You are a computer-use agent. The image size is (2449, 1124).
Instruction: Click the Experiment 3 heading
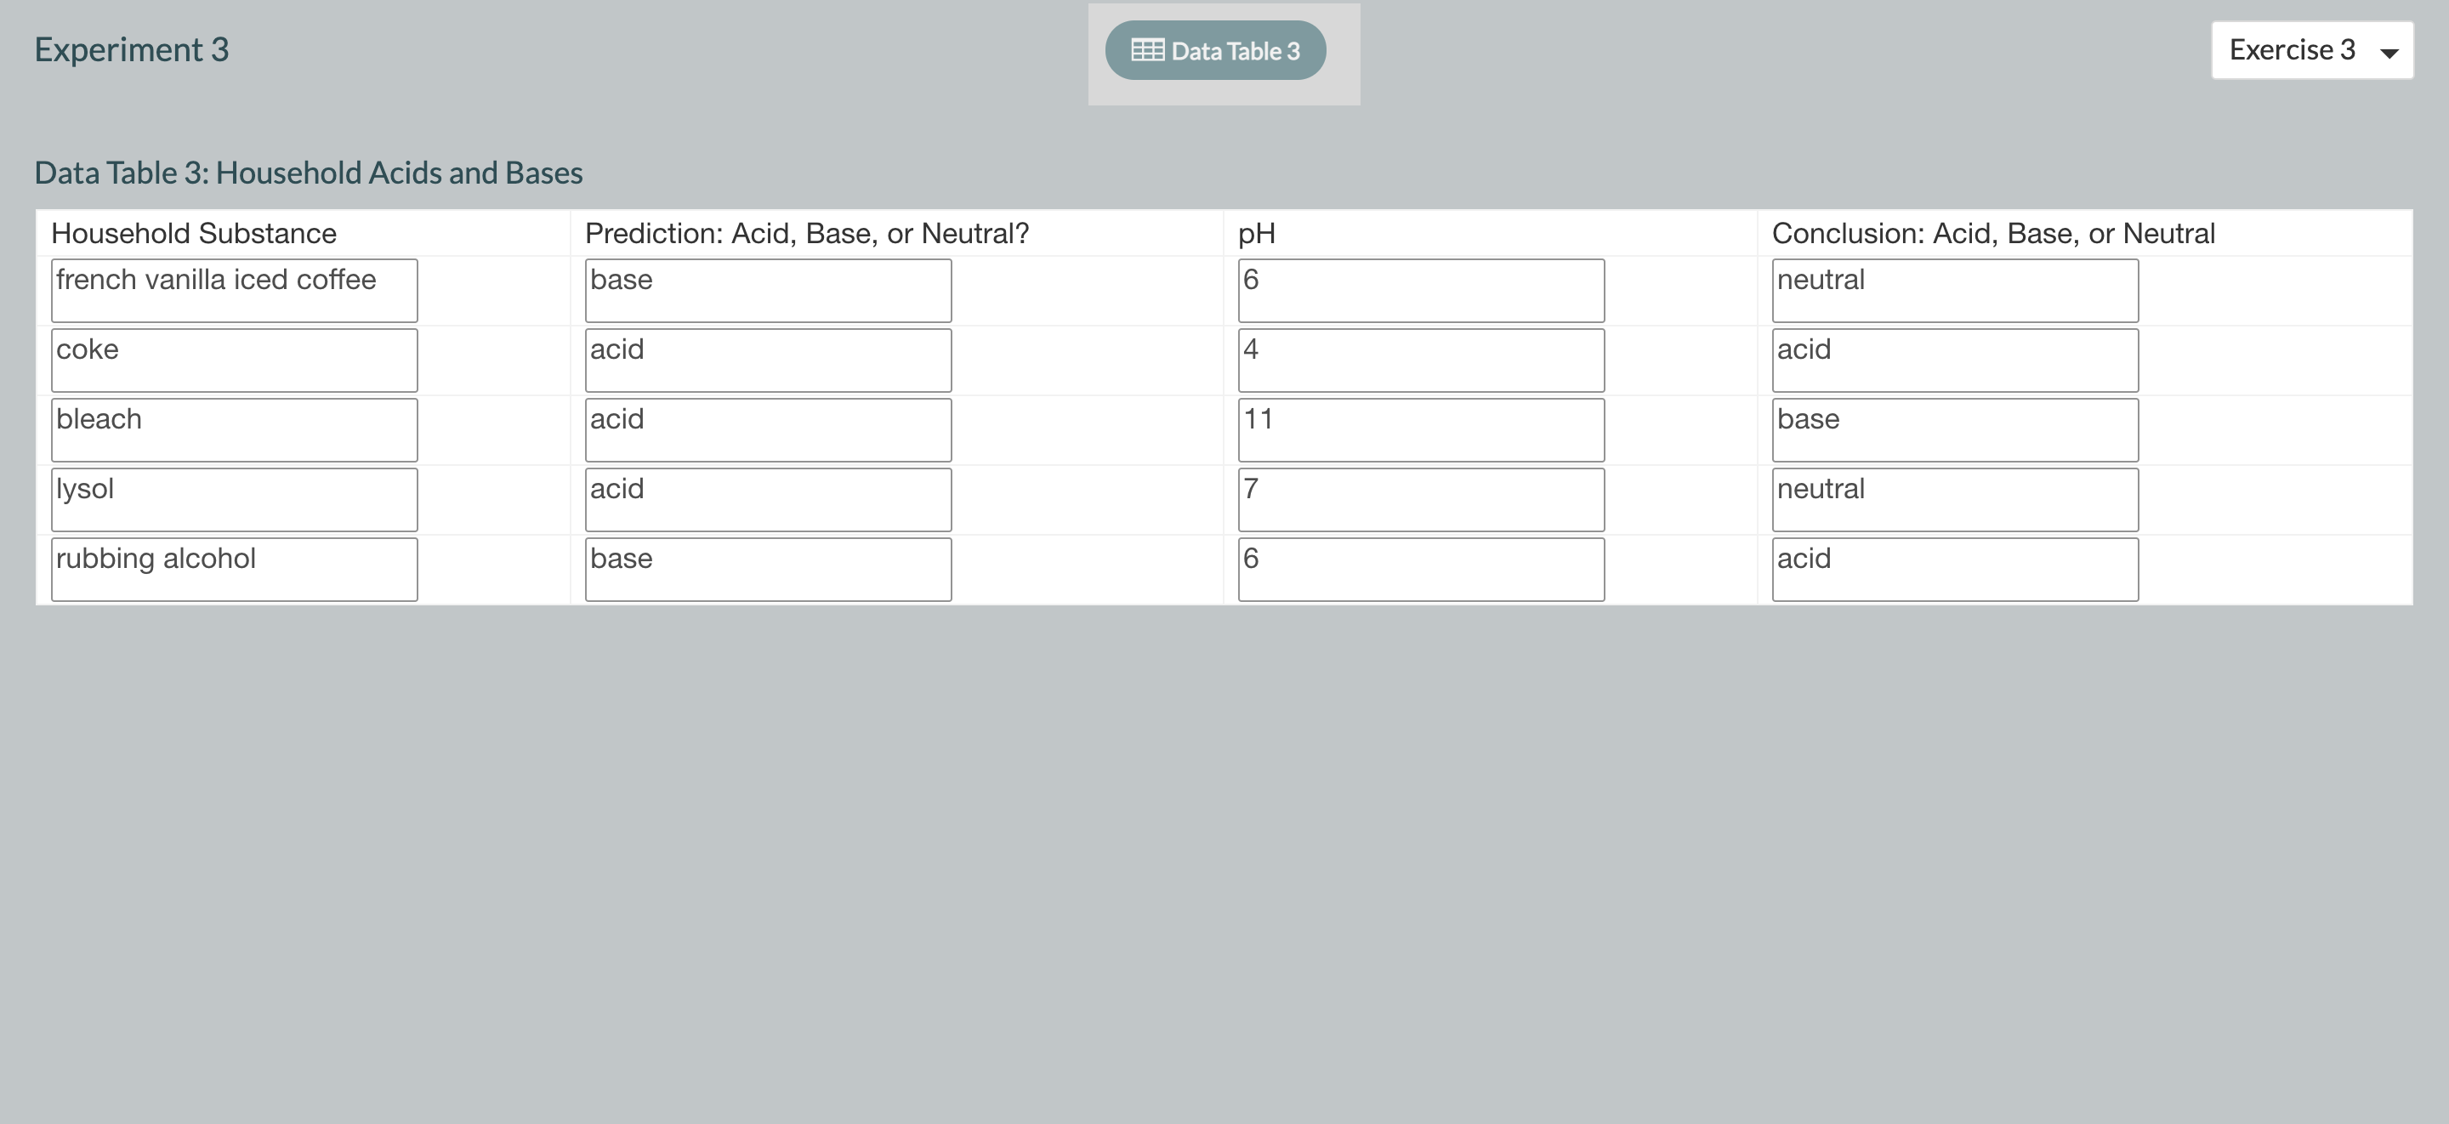click(131, 49)
